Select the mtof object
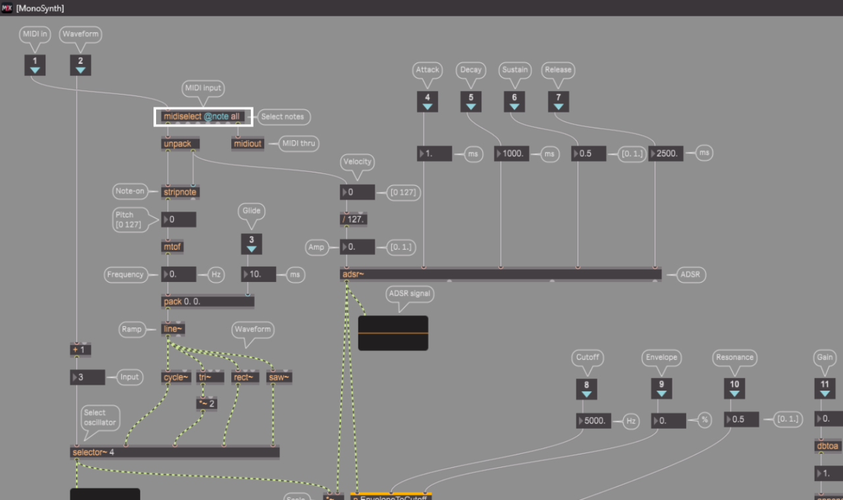Screen dimensions: 843x500 [x=173, y=247]
